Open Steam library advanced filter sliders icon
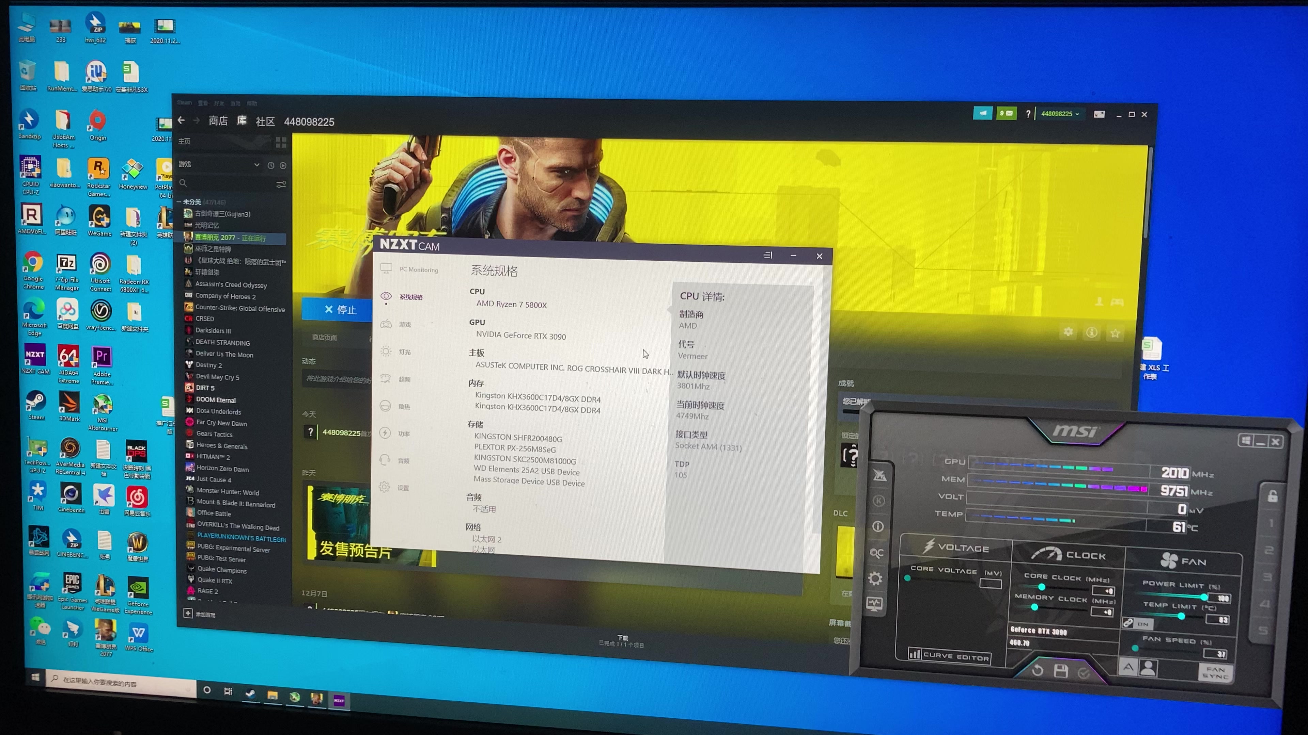The height and width of the screenshot is (735, 1308). (x=281, y=184)
